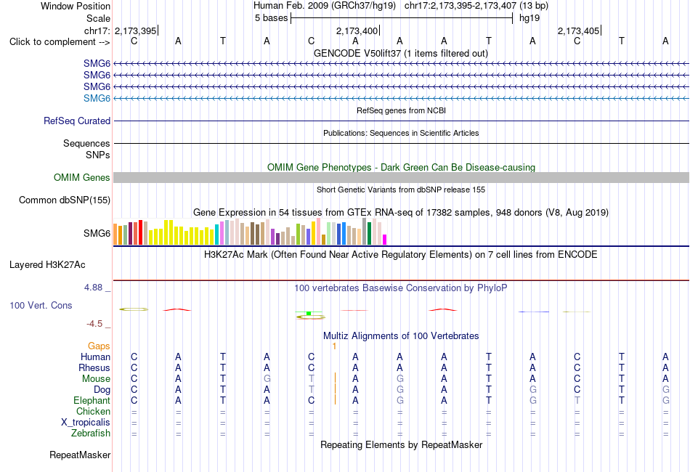Click the RepeatMasker track label
690x472 pixels.
tap(80, 455)
